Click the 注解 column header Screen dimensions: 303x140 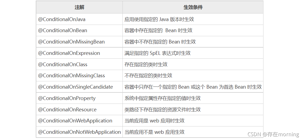(79, 7)
